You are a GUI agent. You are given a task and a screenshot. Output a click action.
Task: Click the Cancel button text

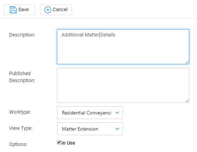pyautogui.click(x=60, y=9)
